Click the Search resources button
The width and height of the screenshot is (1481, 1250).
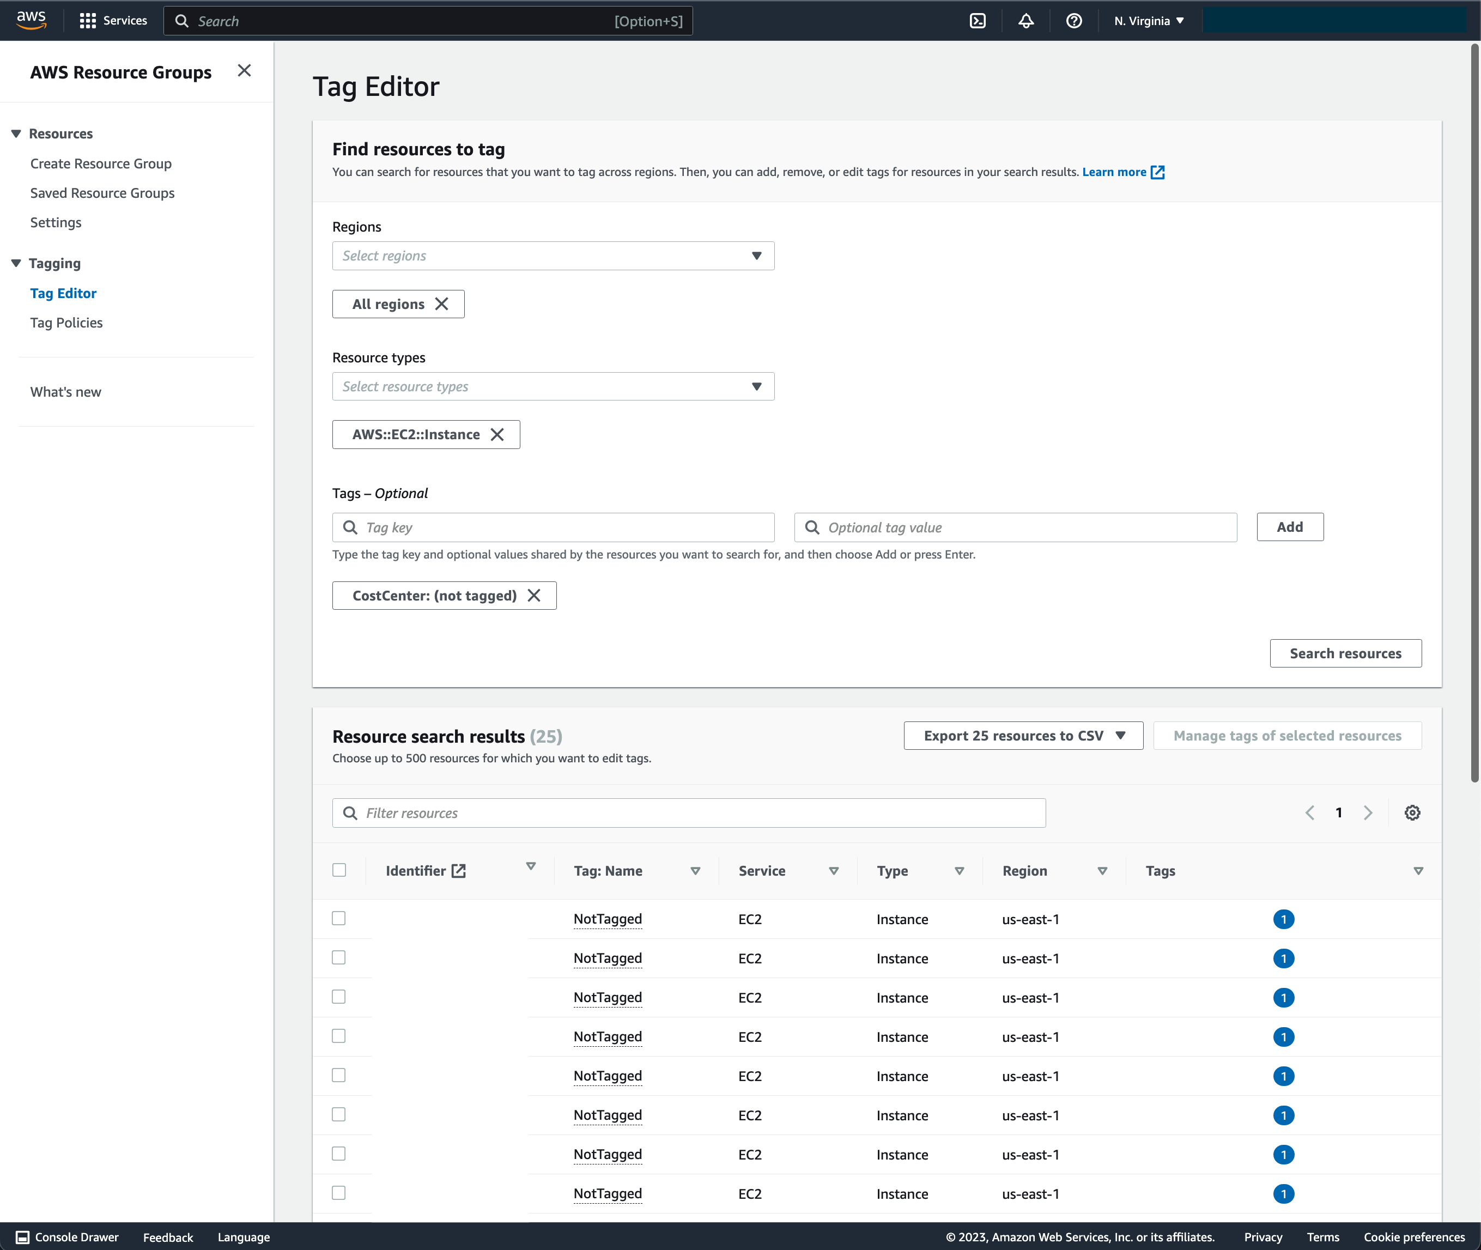pos(1345,653)
